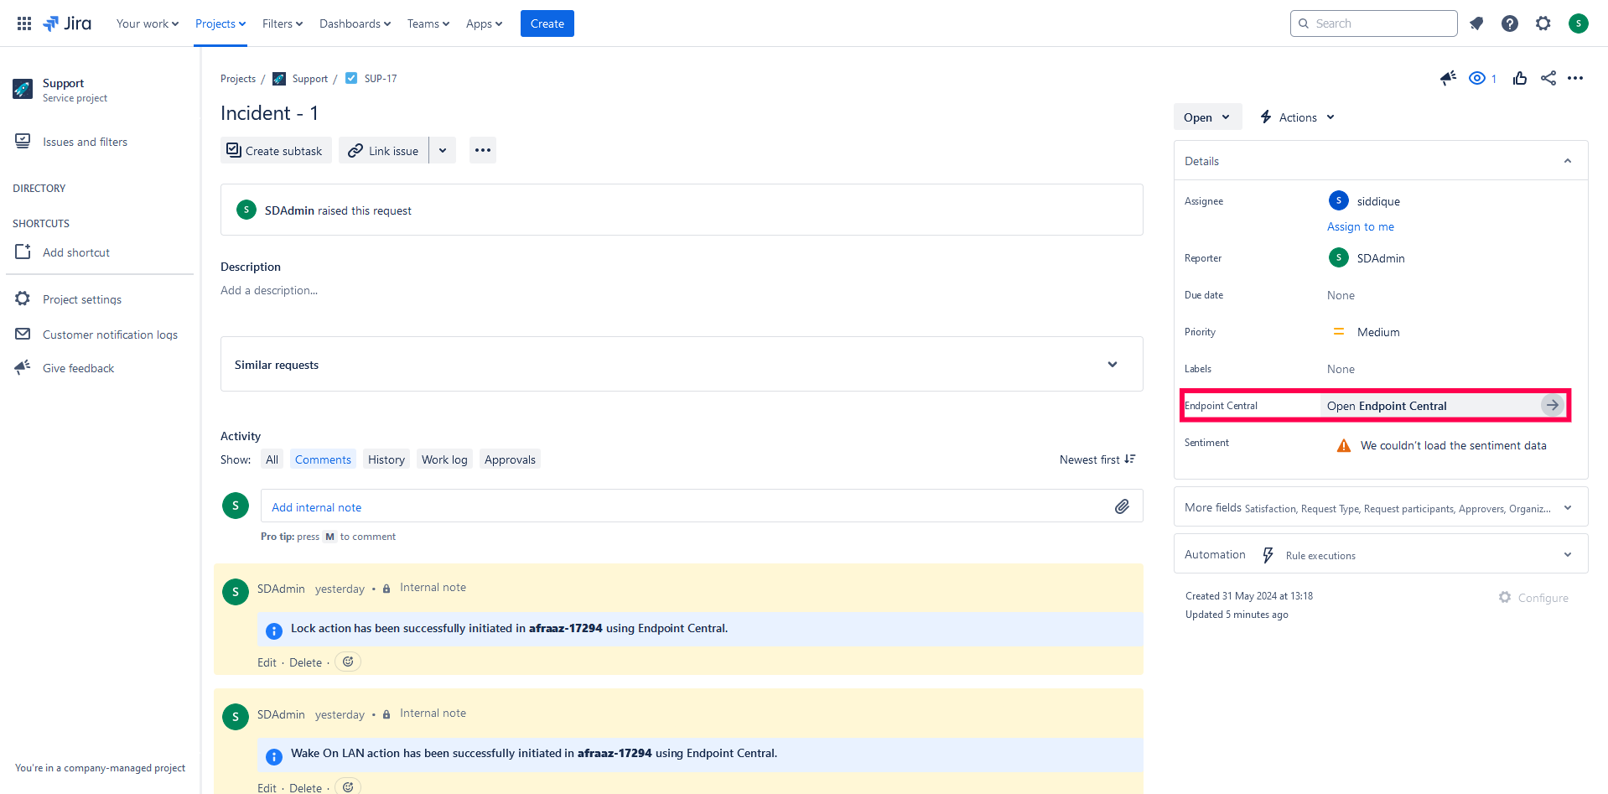Open the Projects menu
This screenshot has height=794, width=1608.
coord(220,23)
